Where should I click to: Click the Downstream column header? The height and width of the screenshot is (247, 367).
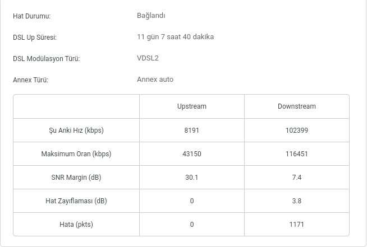[x=296, y=106]
